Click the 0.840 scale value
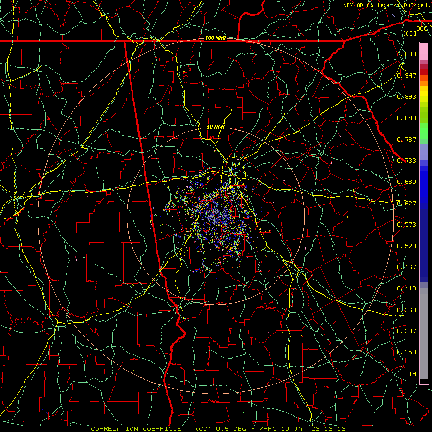The width and height of the screenshot is (432, 432). coord(407,118)
